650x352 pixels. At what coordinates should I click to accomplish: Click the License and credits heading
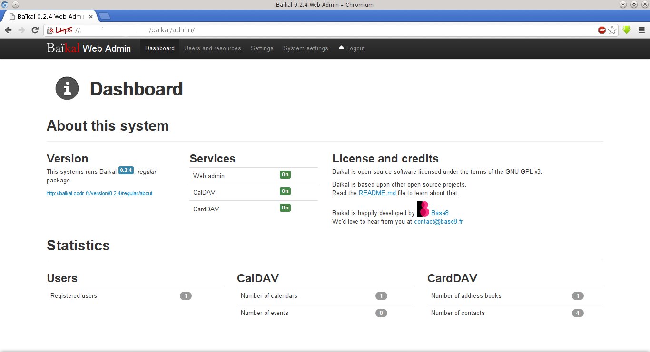[x=385, y=159]
